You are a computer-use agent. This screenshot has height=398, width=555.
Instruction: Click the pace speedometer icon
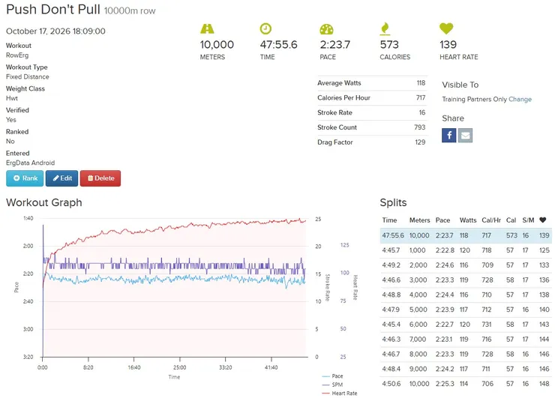(x=326, y=29)
